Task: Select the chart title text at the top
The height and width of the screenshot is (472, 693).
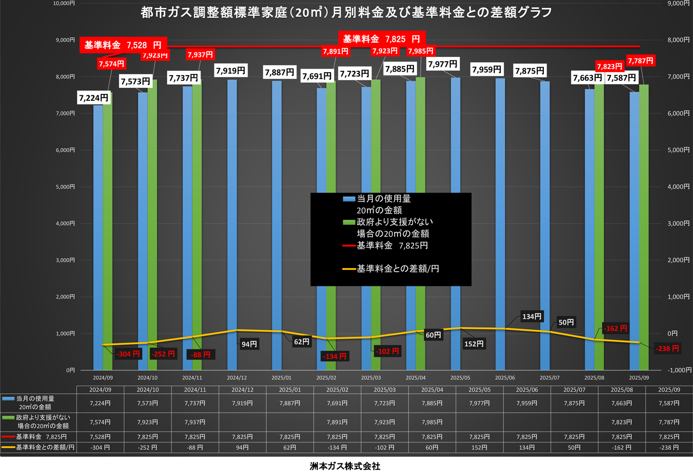Action: click(x=346, y=12)
